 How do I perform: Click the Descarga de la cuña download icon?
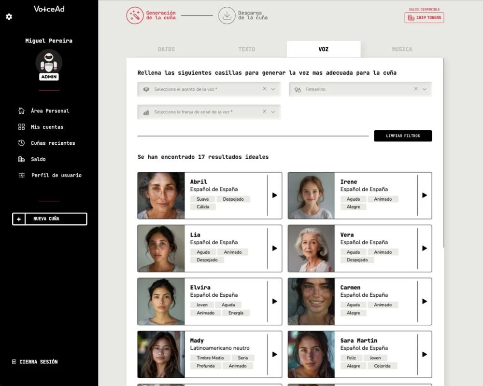click(x=227, y=15)
